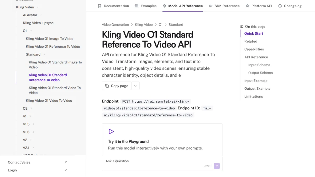Click the Documentation book icon
Viewport: 315px width, 177px height.
pyautogui.click(x=99, y=6)
